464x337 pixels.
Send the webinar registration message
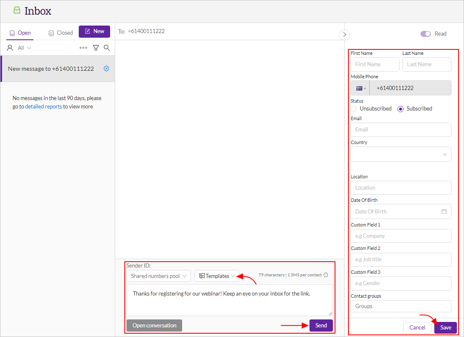point(321,325)
